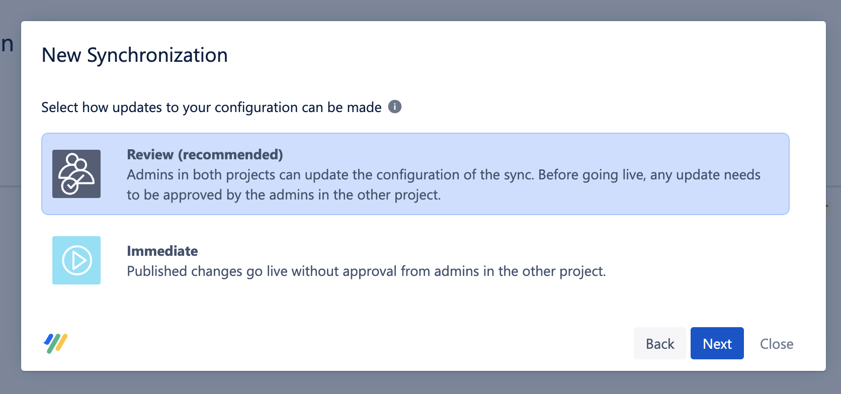Click the Next button

point(717,343)
